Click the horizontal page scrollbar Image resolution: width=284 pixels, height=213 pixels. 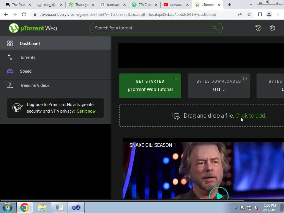[122, 201]
